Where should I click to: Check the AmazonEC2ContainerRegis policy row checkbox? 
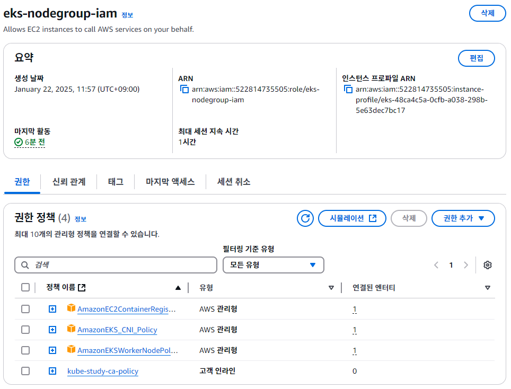coord(25,309)
